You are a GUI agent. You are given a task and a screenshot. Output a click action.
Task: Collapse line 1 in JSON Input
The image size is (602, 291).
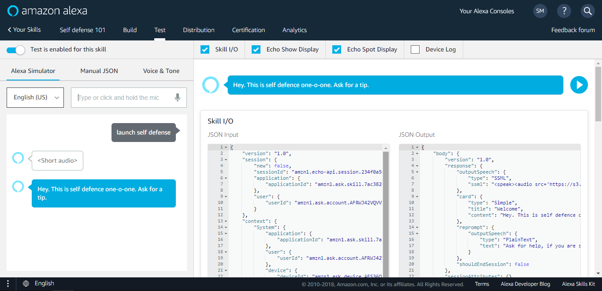point(226,147)
